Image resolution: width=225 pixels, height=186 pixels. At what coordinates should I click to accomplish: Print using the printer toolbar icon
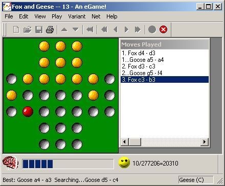(50, 30)
